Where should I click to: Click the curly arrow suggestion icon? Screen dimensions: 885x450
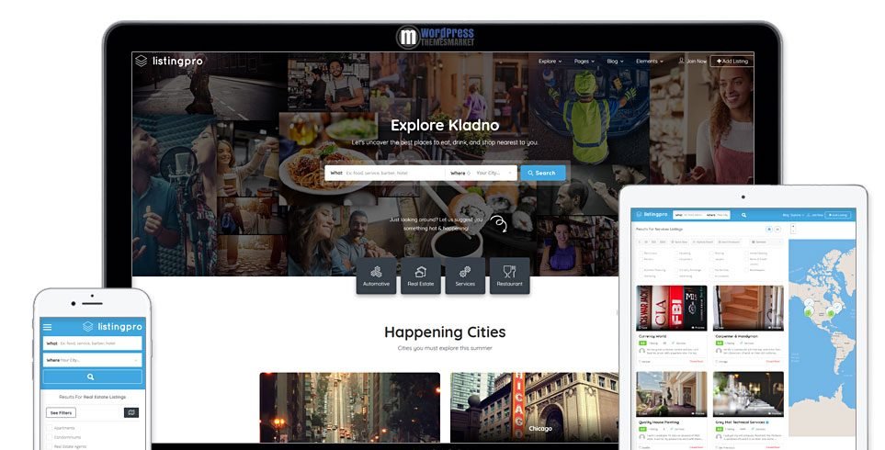(498, 224)
